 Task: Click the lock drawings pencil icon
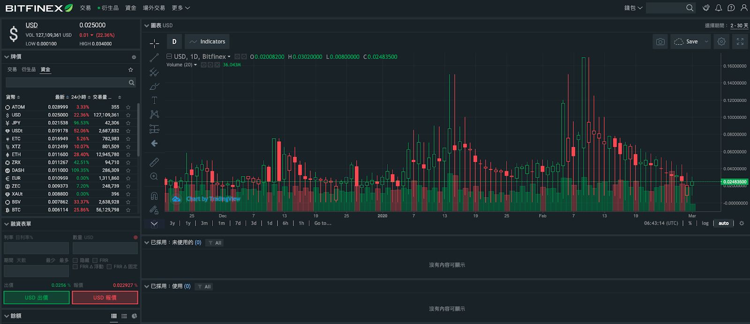pyautogui.click(x=154, y=210)
